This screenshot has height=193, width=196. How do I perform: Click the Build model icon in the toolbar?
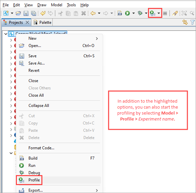(120, 13)
